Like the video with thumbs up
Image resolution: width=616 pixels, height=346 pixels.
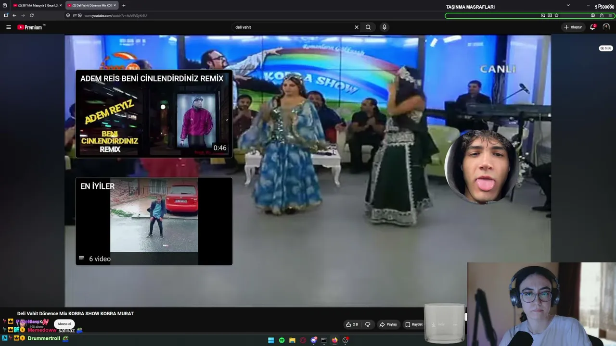[x=352, y=324]
